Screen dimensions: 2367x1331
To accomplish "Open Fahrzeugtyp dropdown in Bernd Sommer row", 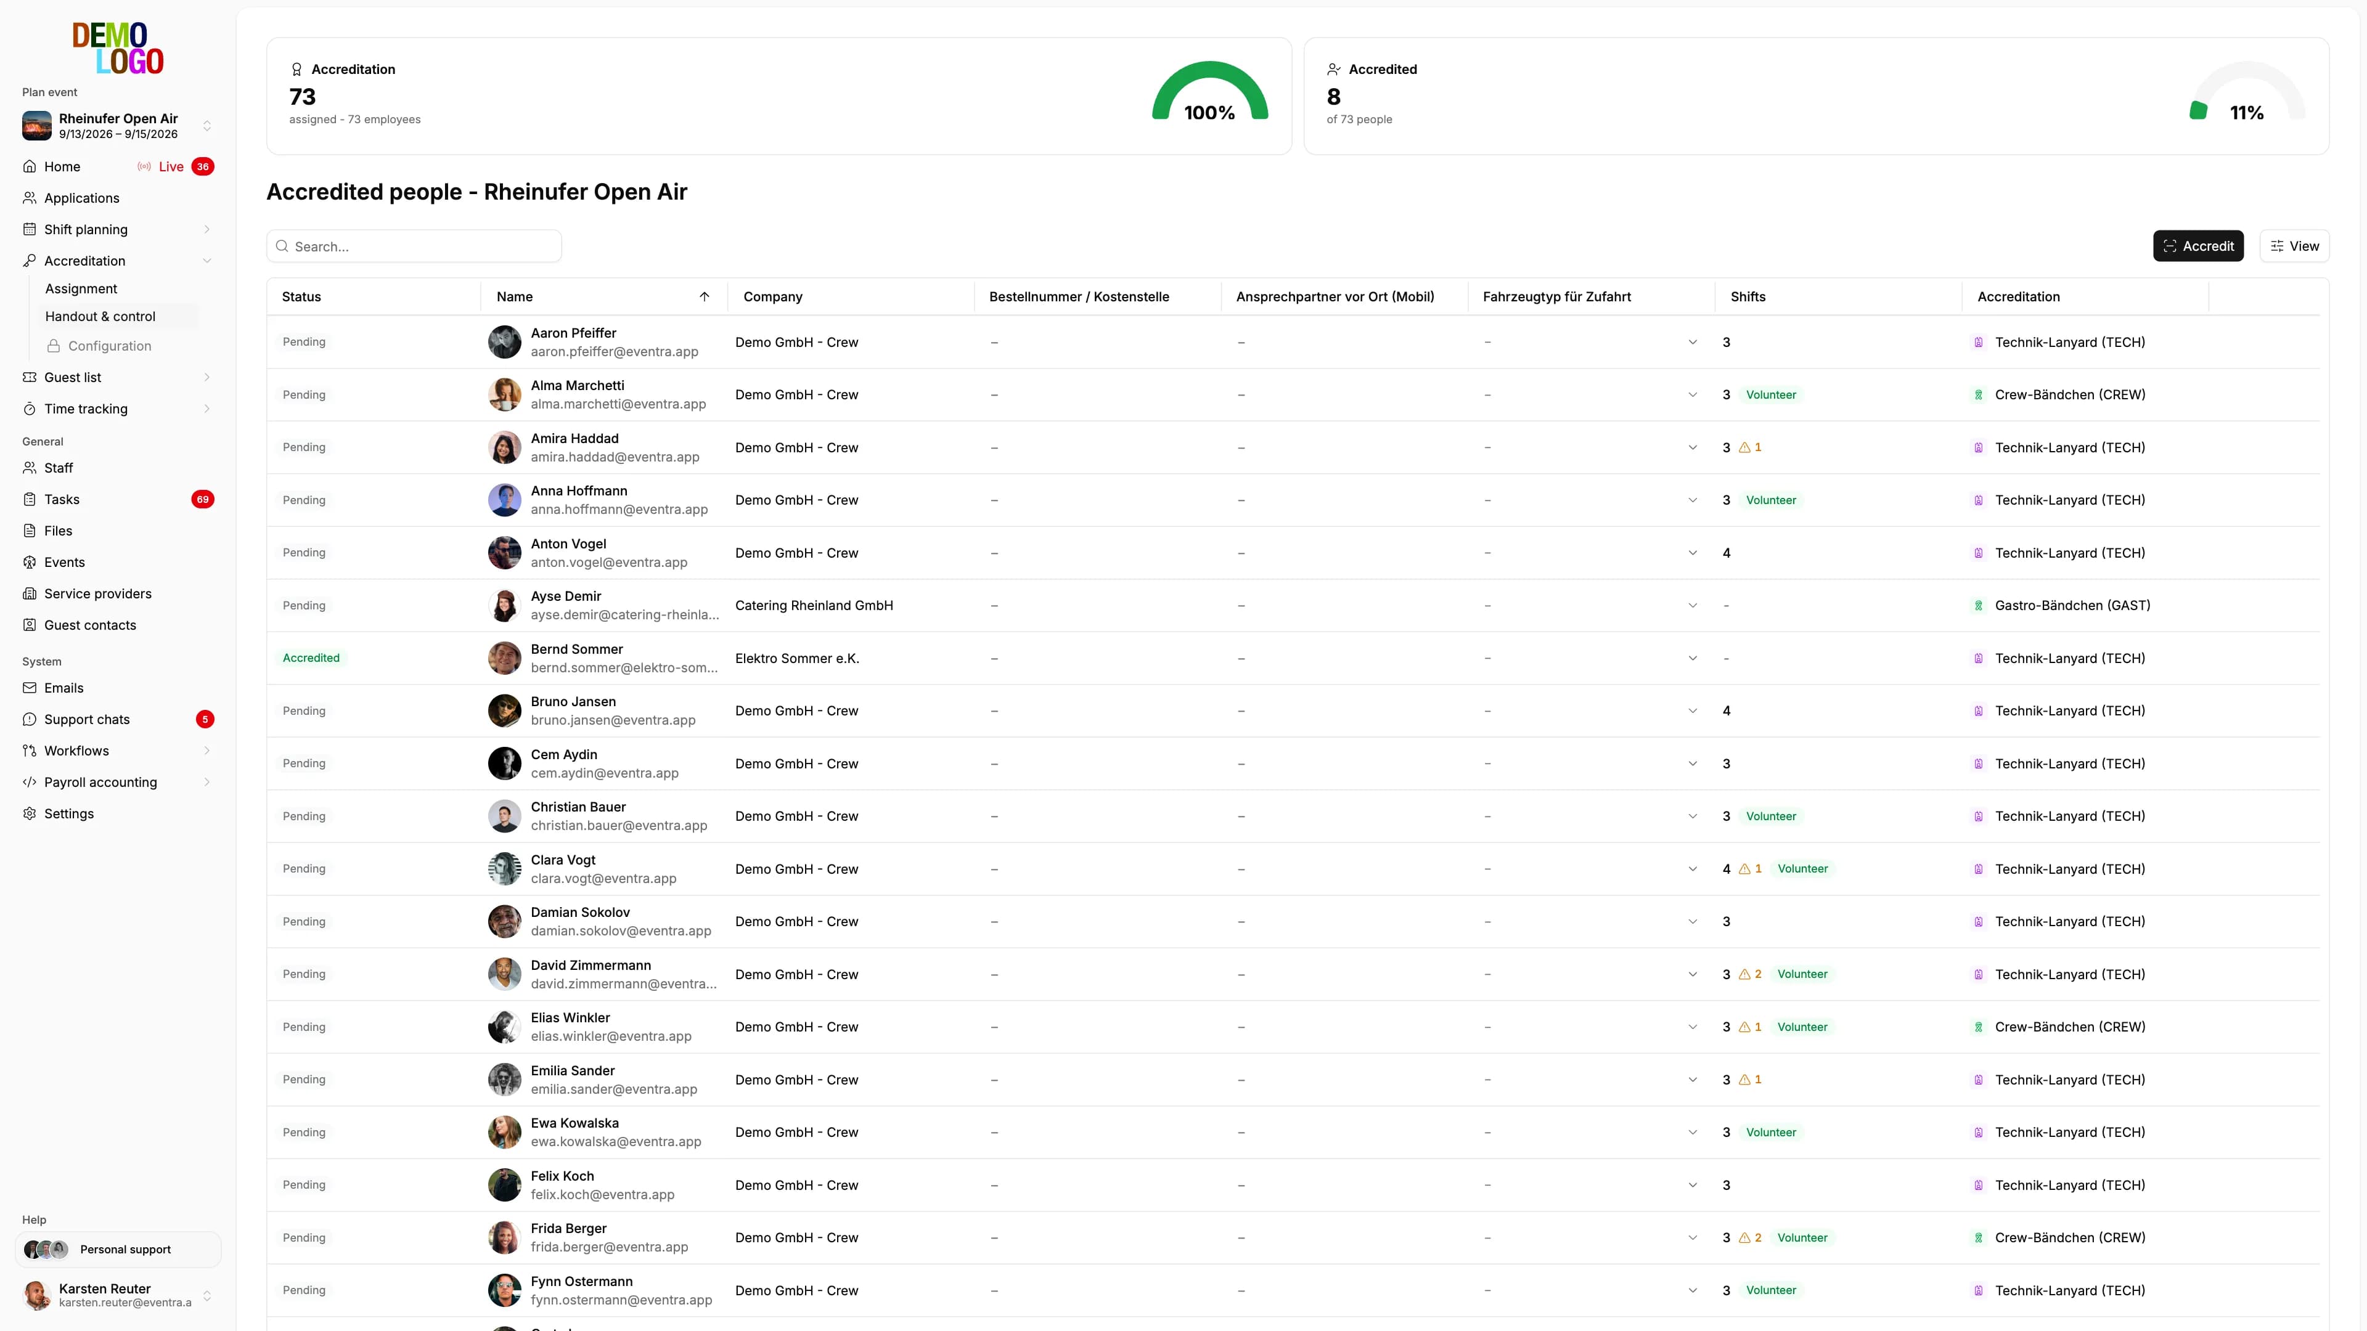I will tap(1693, 657).
